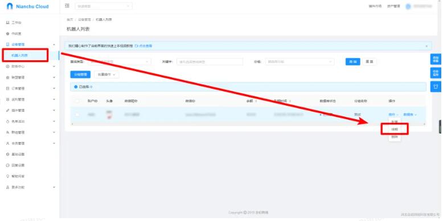This screenshot has height=221, width=443.
Task: Open 基础设置 via its gear icon
Action: point(7,154)
